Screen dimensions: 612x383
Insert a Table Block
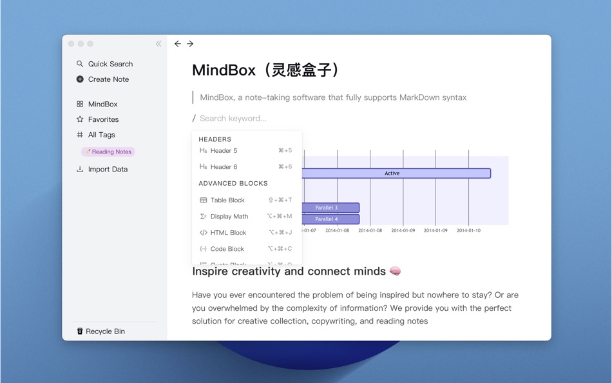pyautogui.click(x=247, y=200)
